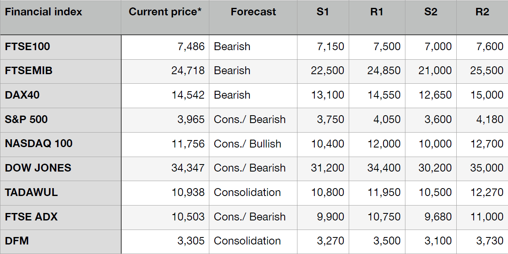The width and height of the screenshot is (508, 254).
Task: Click the FTSEMIB row label
Action: [x=29, y=71]
